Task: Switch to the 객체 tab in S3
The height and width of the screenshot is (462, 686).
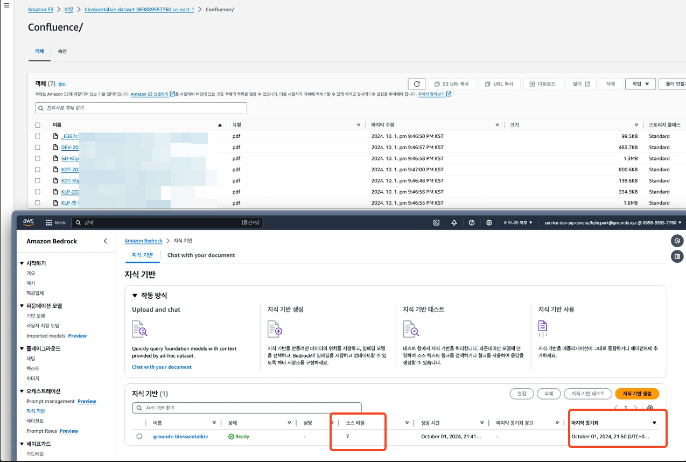Action: click(39, 51)
